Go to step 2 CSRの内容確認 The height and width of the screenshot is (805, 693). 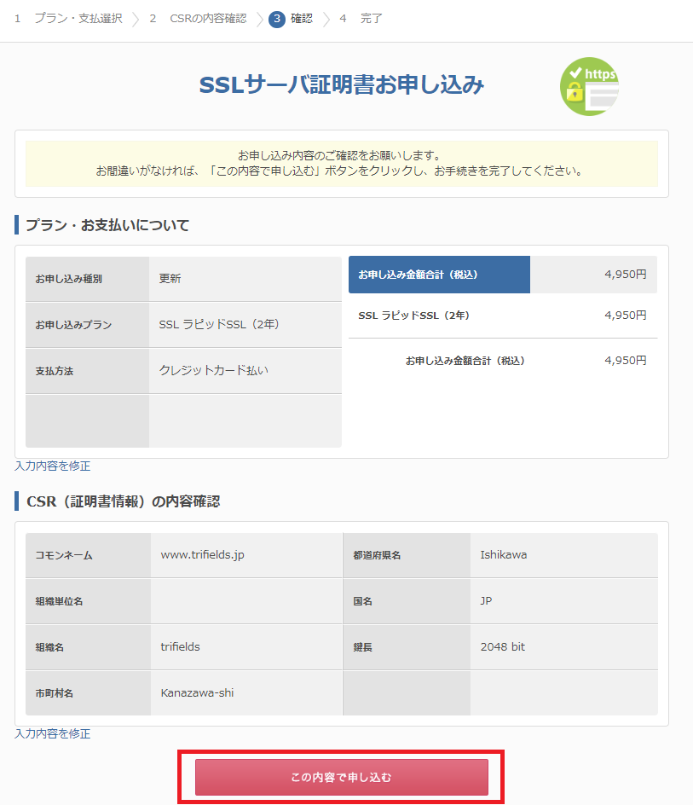199,19
